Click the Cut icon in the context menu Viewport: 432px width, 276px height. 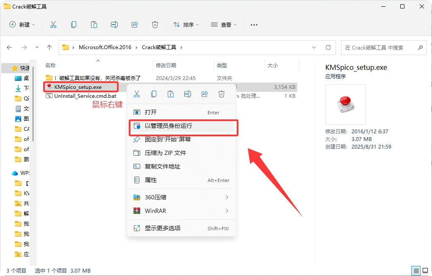point(137,94)
